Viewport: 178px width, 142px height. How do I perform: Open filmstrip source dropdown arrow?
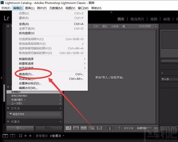click(64, 135)
